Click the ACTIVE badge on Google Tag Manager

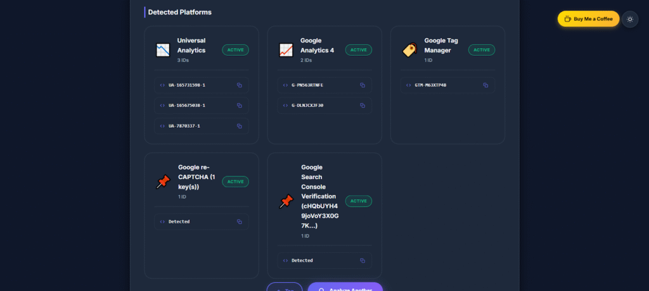tap(482, 50)
